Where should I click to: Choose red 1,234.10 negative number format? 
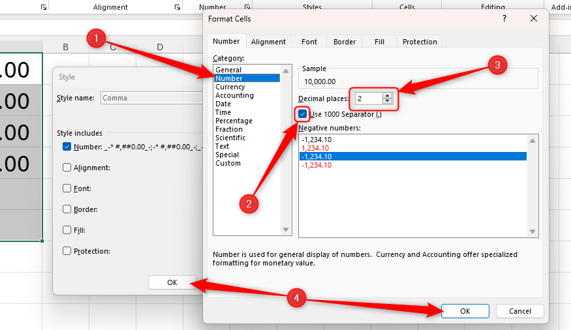[x=316, y=148]
